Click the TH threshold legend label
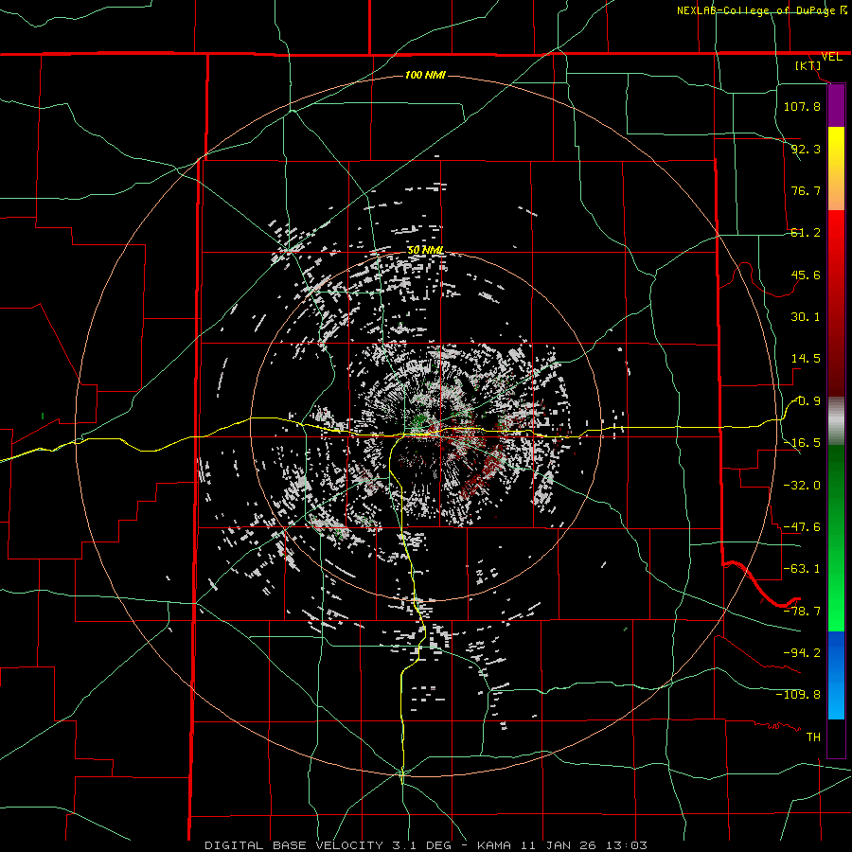852x852 pixels. pyautogui.click(x=813, y=737)
